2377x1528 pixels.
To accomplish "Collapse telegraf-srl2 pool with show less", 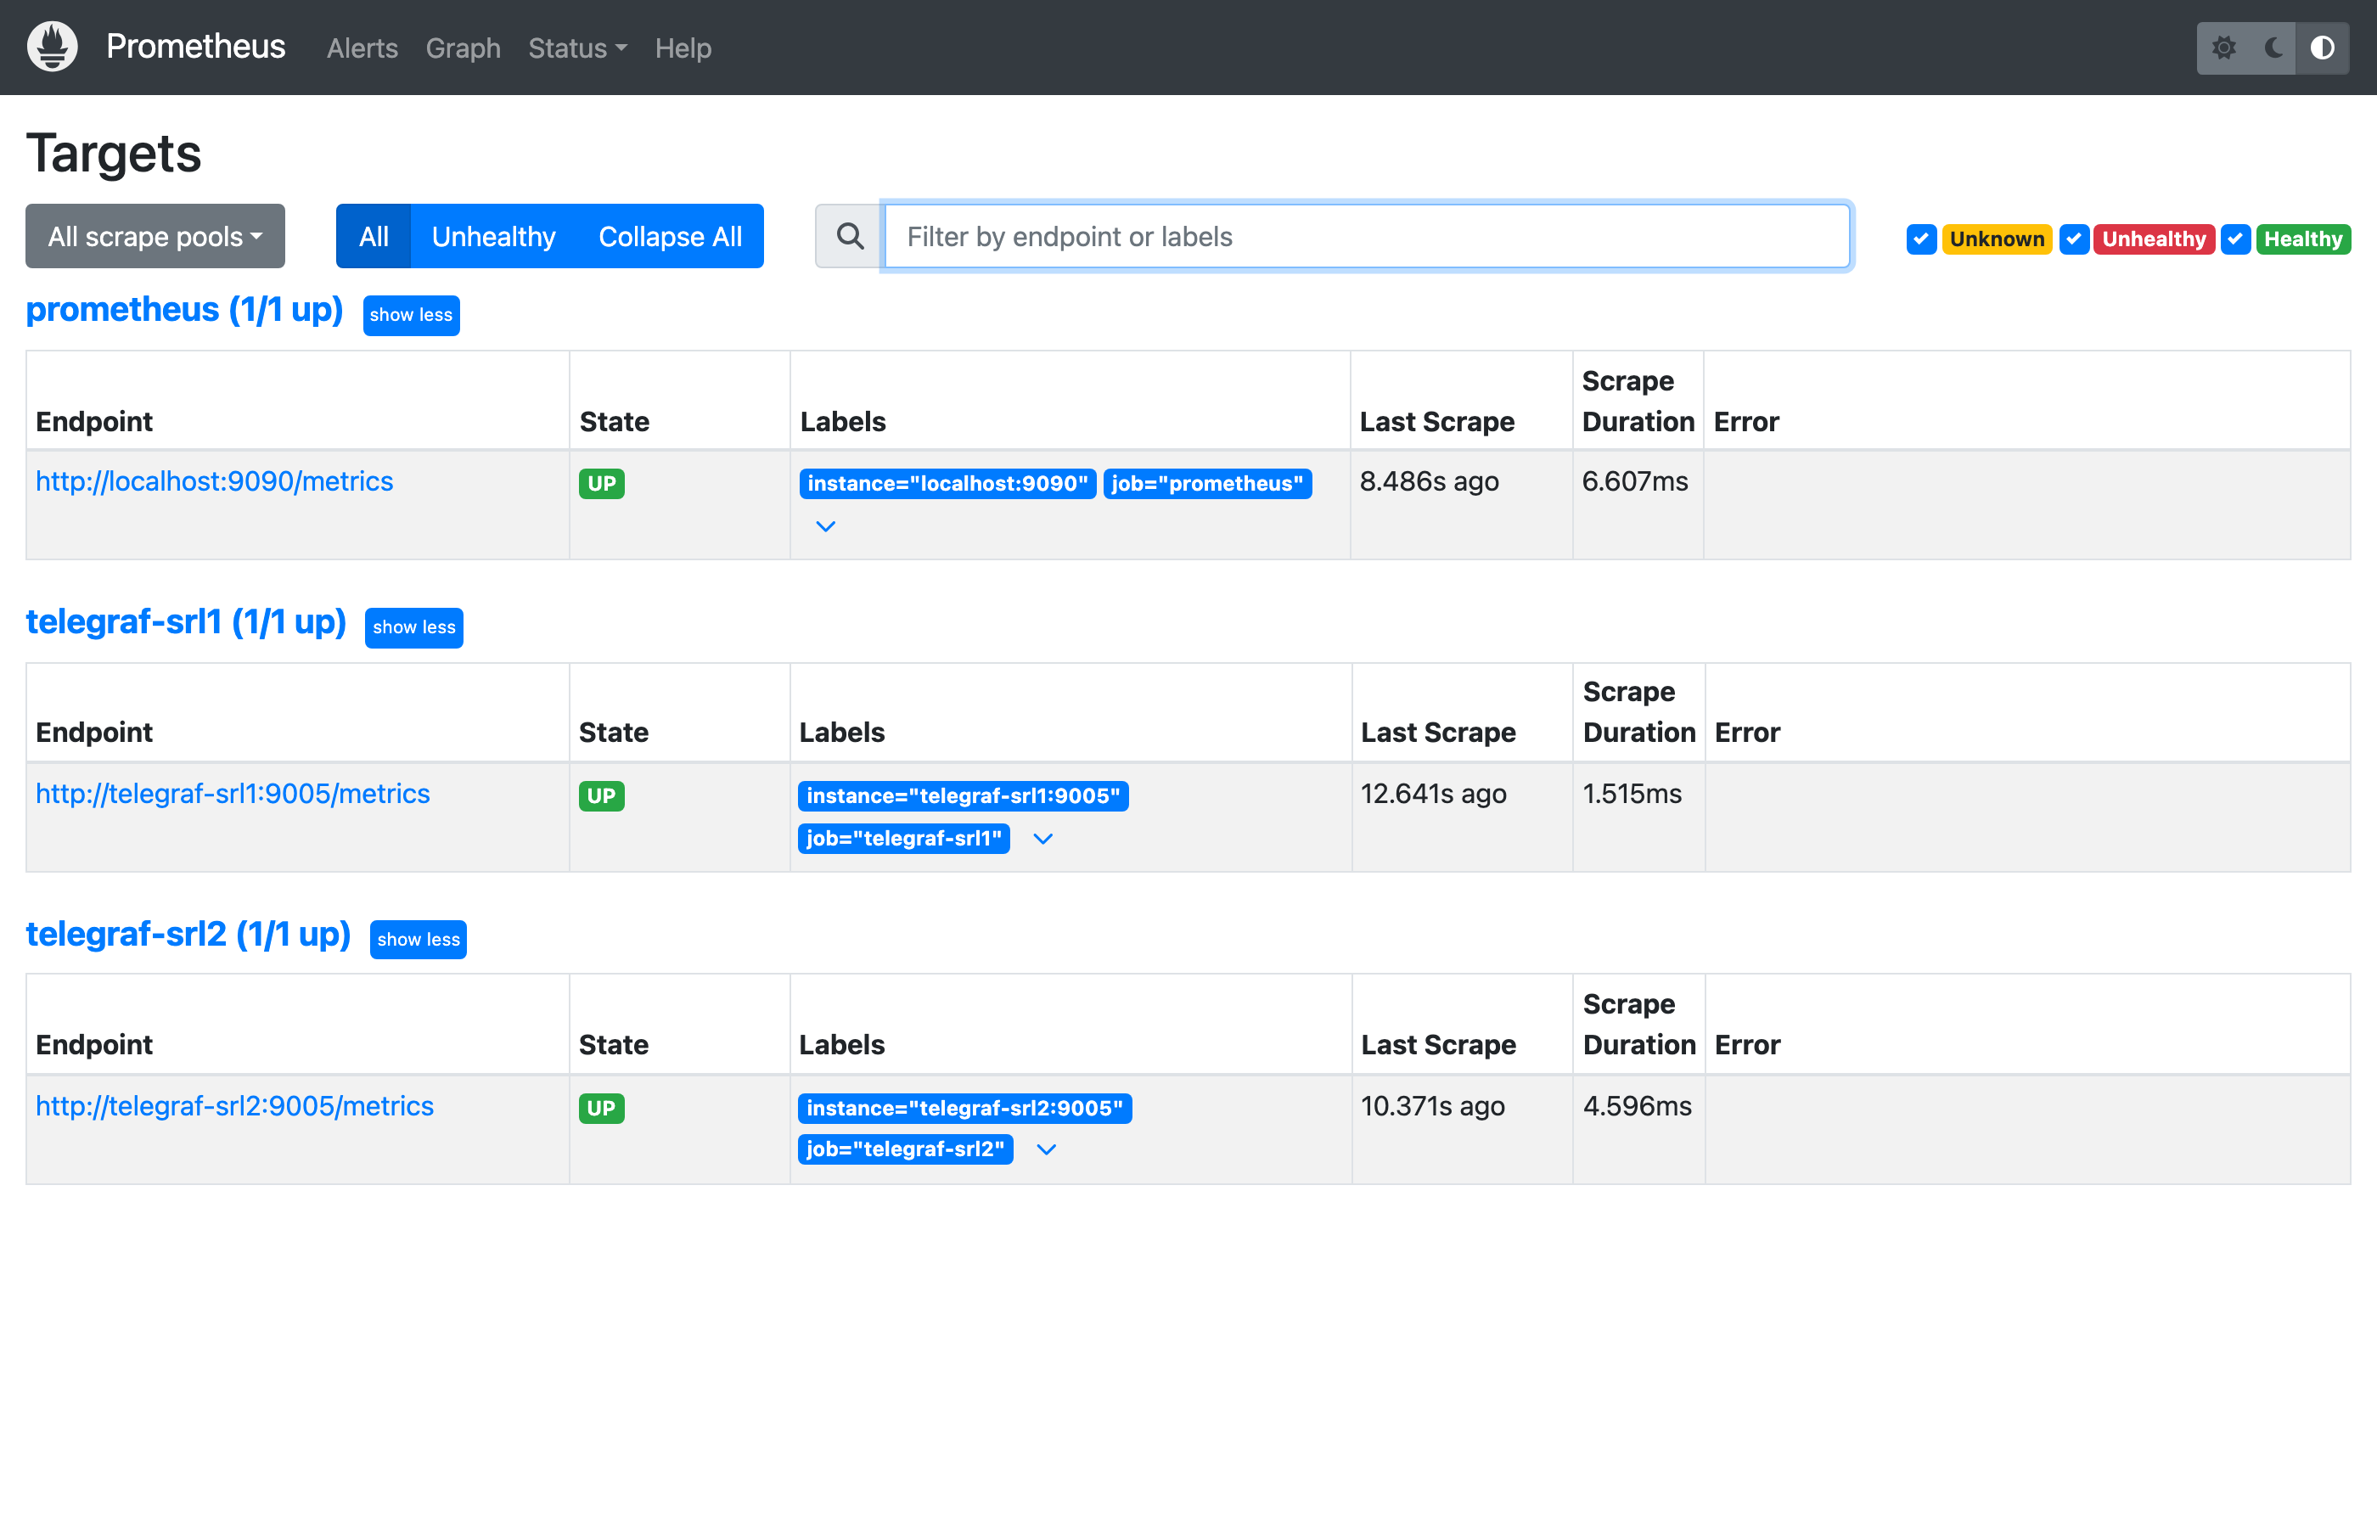I will point(418,940).
